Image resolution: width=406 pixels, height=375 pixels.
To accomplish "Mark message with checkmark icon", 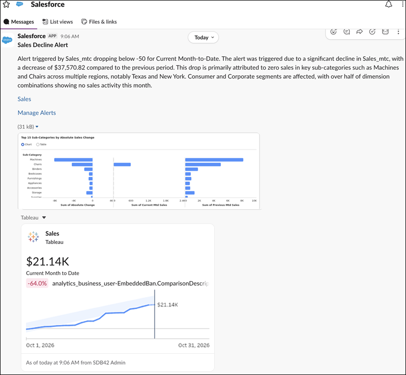I will 372,31.
